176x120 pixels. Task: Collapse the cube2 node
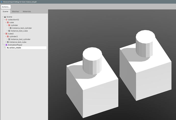click(x=4, y=34)
